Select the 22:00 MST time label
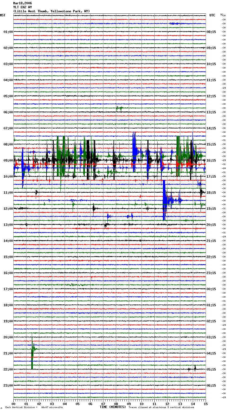 [8, 369]
